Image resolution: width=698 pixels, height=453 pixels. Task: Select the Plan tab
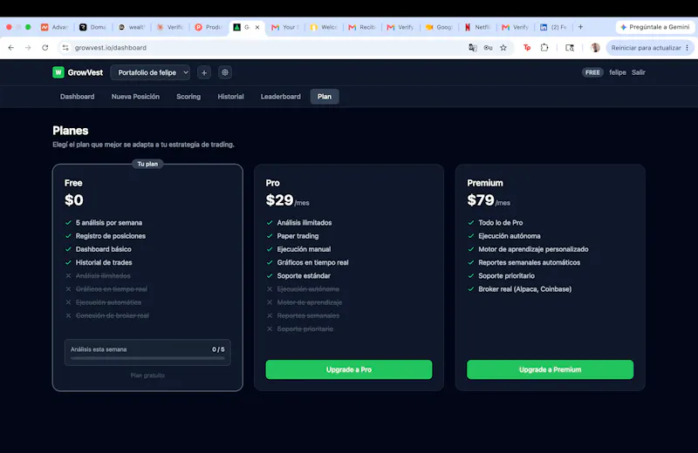pos(325,97)
